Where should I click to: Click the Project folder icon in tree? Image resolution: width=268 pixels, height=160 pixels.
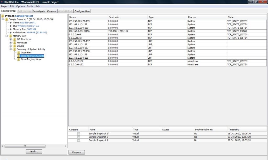click(3, 16)
